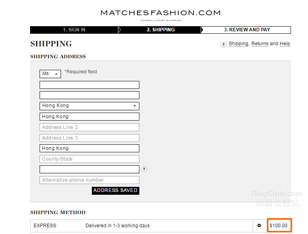The height and width of the screenshot is (234, 308).
Task: Click the County/State field
Action: point(89,159)
